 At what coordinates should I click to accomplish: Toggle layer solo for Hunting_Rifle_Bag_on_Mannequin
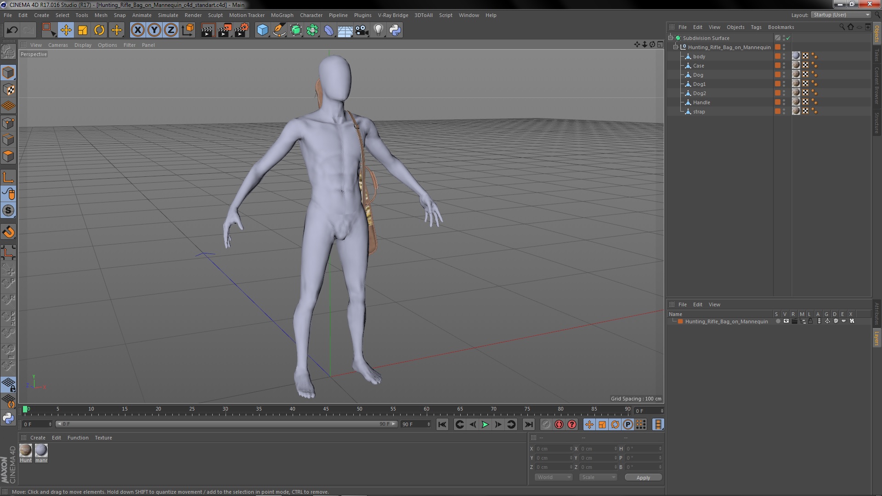[x=778, y=321]
